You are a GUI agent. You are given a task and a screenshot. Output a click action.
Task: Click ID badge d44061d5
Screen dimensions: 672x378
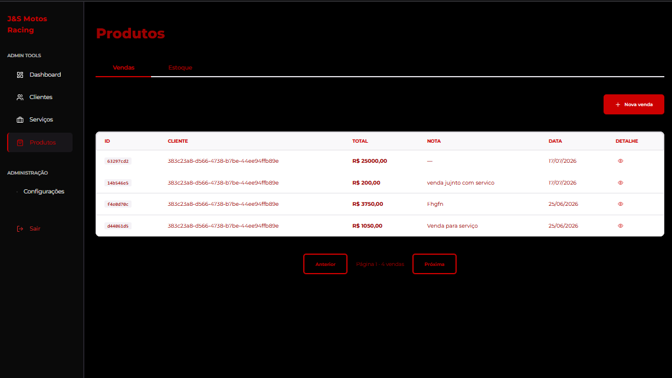[x=118, y=226]
